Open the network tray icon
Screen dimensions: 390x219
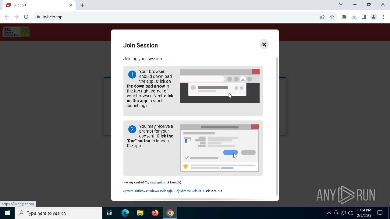pos(343,213)
